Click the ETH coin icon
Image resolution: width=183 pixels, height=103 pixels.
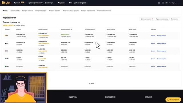[5, 43]
